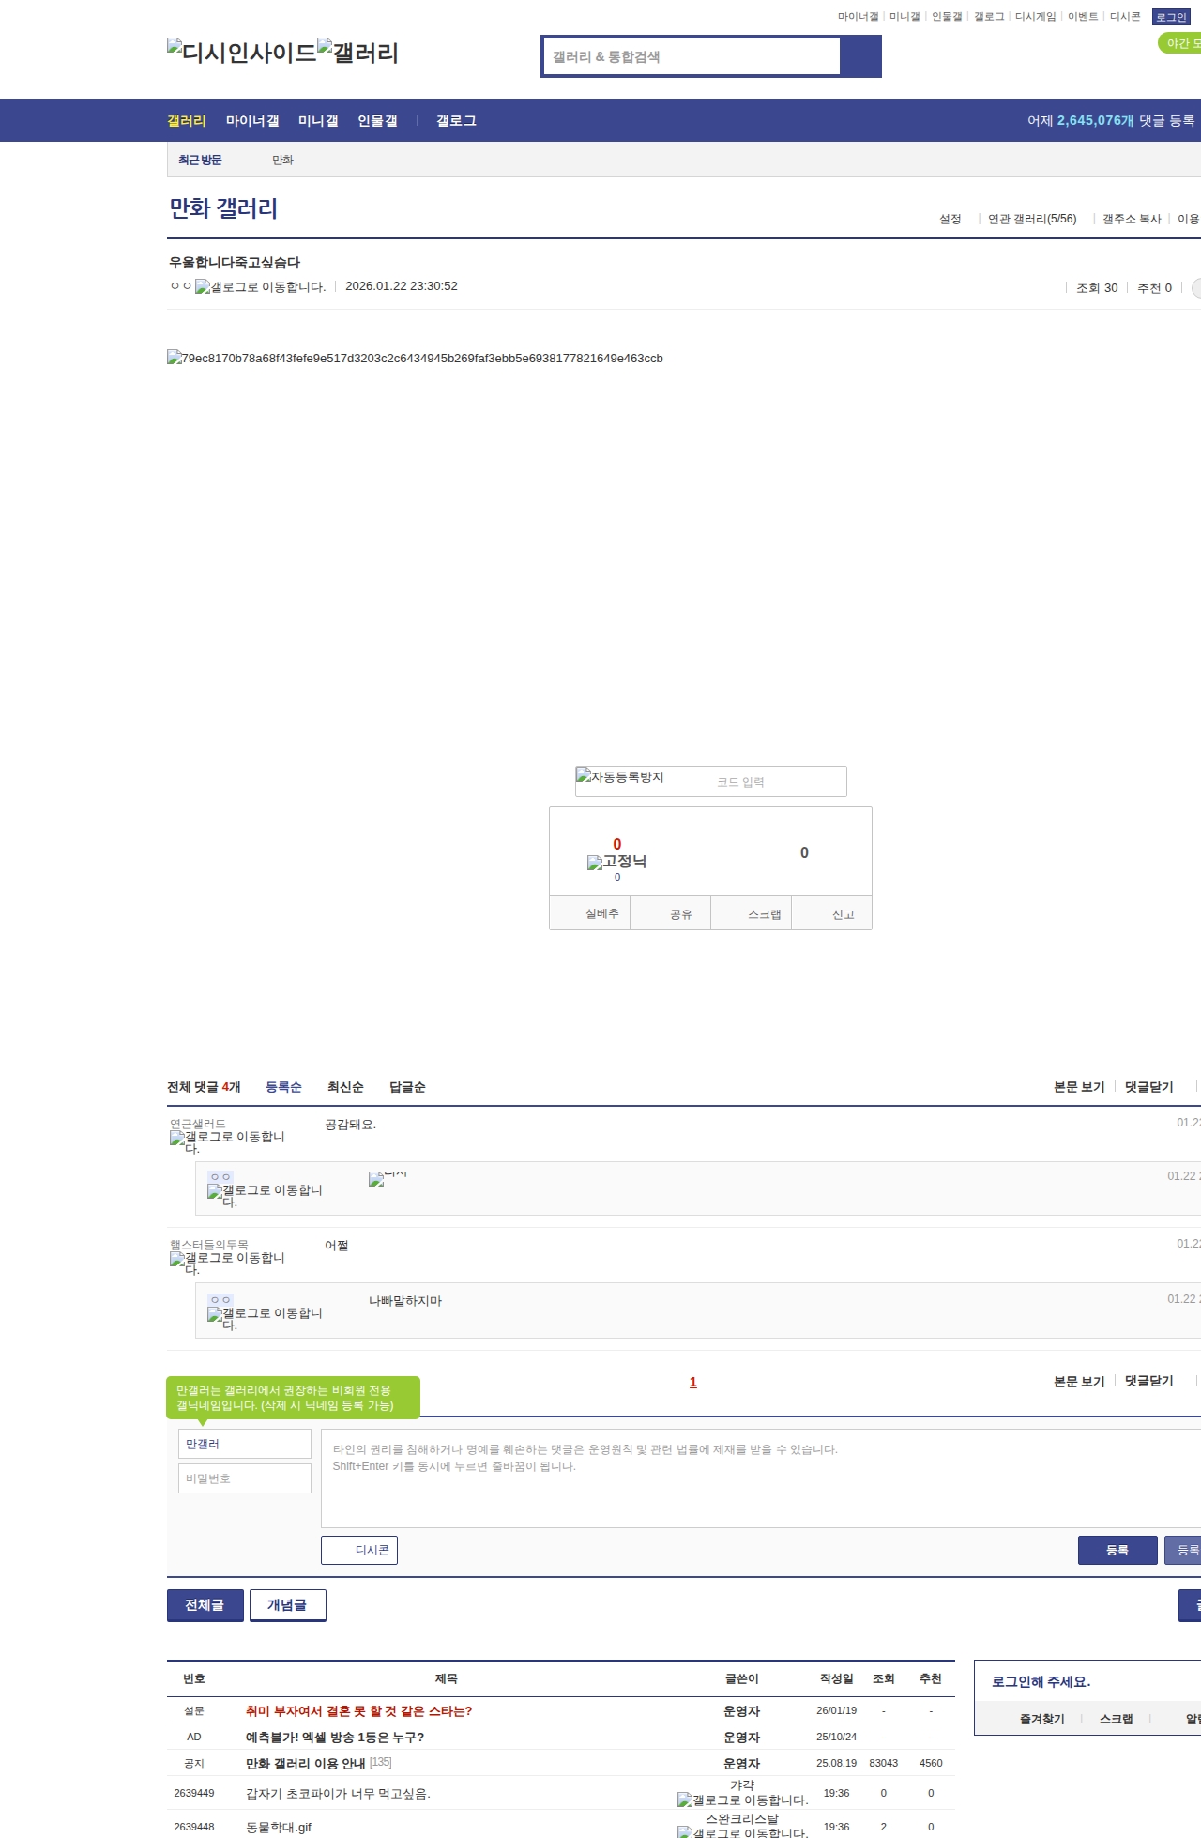Viewport: 1201px width, 1838px height.
Task: Click the 스크랩 scrap button under post
Action: coord(764,913)
